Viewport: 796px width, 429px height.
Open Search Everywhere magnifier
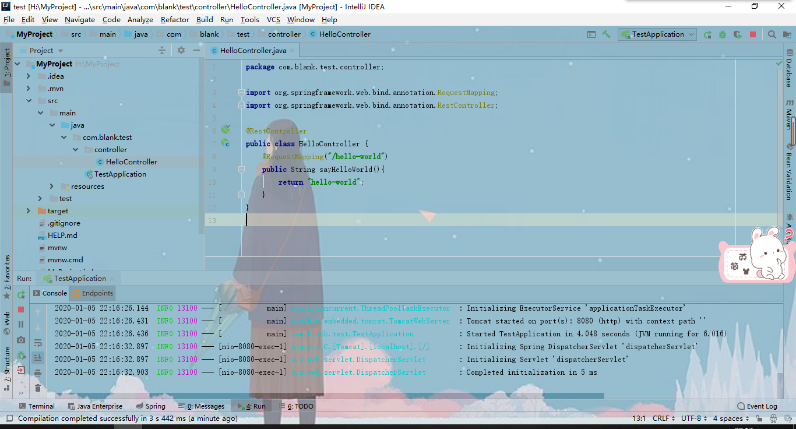[772, 34]
